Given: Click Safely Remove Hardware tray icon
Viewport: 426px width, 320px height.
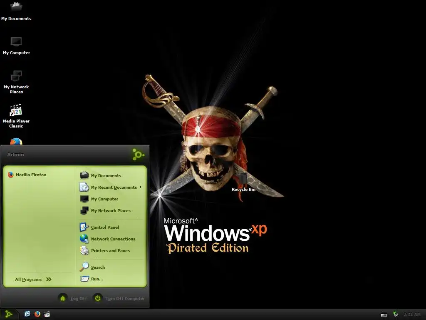Looking at the screenshot, I should [x=396, y=314].
